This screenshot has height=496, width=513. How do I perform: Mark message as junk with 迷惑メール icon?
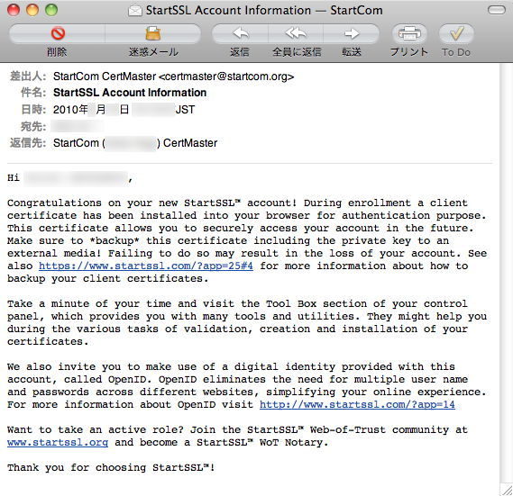tap(152, 33)
